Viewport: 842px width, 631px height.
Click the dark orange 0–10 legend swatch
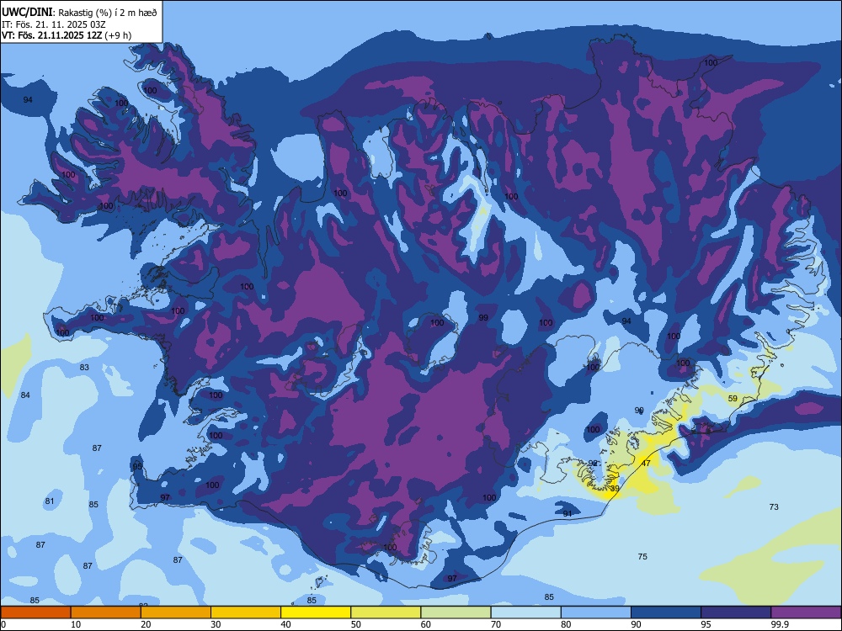(36, 612)
